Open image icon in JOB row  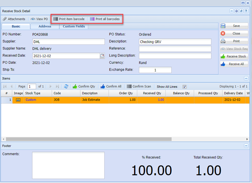(x=18, y=99)
